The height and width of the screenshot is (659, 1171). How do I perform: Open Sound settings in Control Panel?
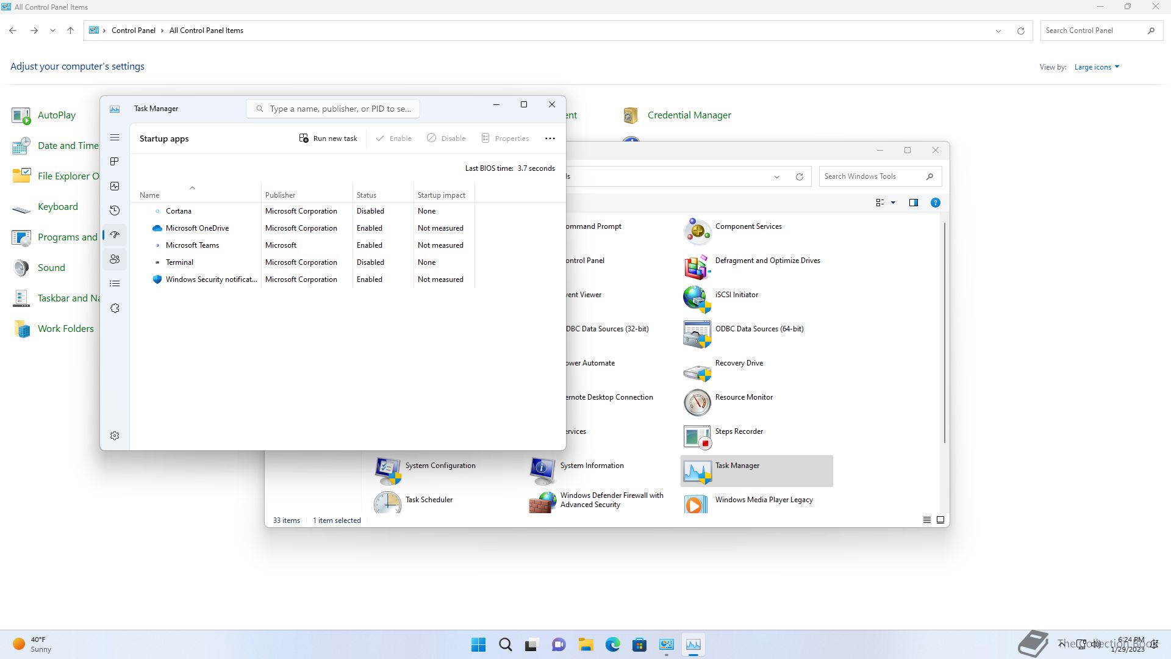(x=38, y=268)
